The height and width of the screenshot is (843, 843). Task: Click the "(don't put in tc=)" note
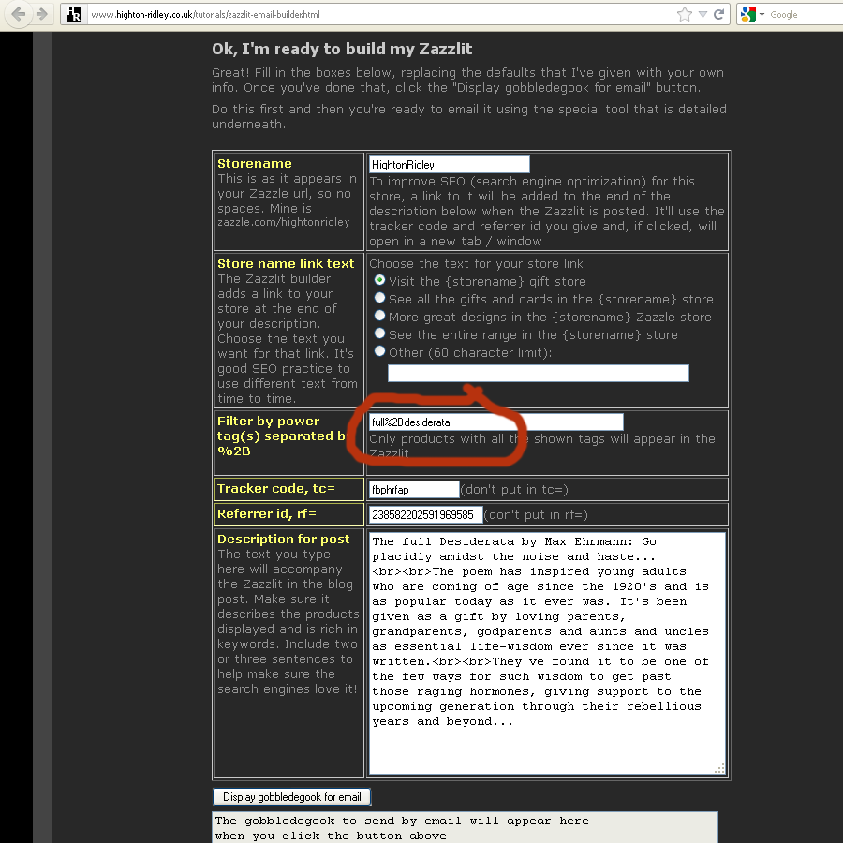click(x=514, y=489)
